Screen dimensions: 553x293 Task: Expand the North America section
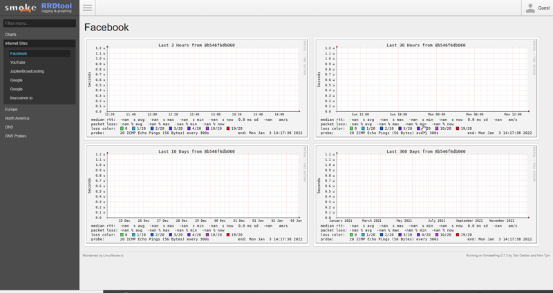17,118
